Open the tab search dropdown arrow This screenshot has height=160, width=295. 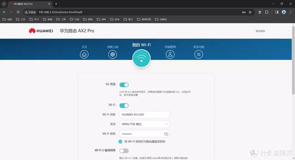4,4
